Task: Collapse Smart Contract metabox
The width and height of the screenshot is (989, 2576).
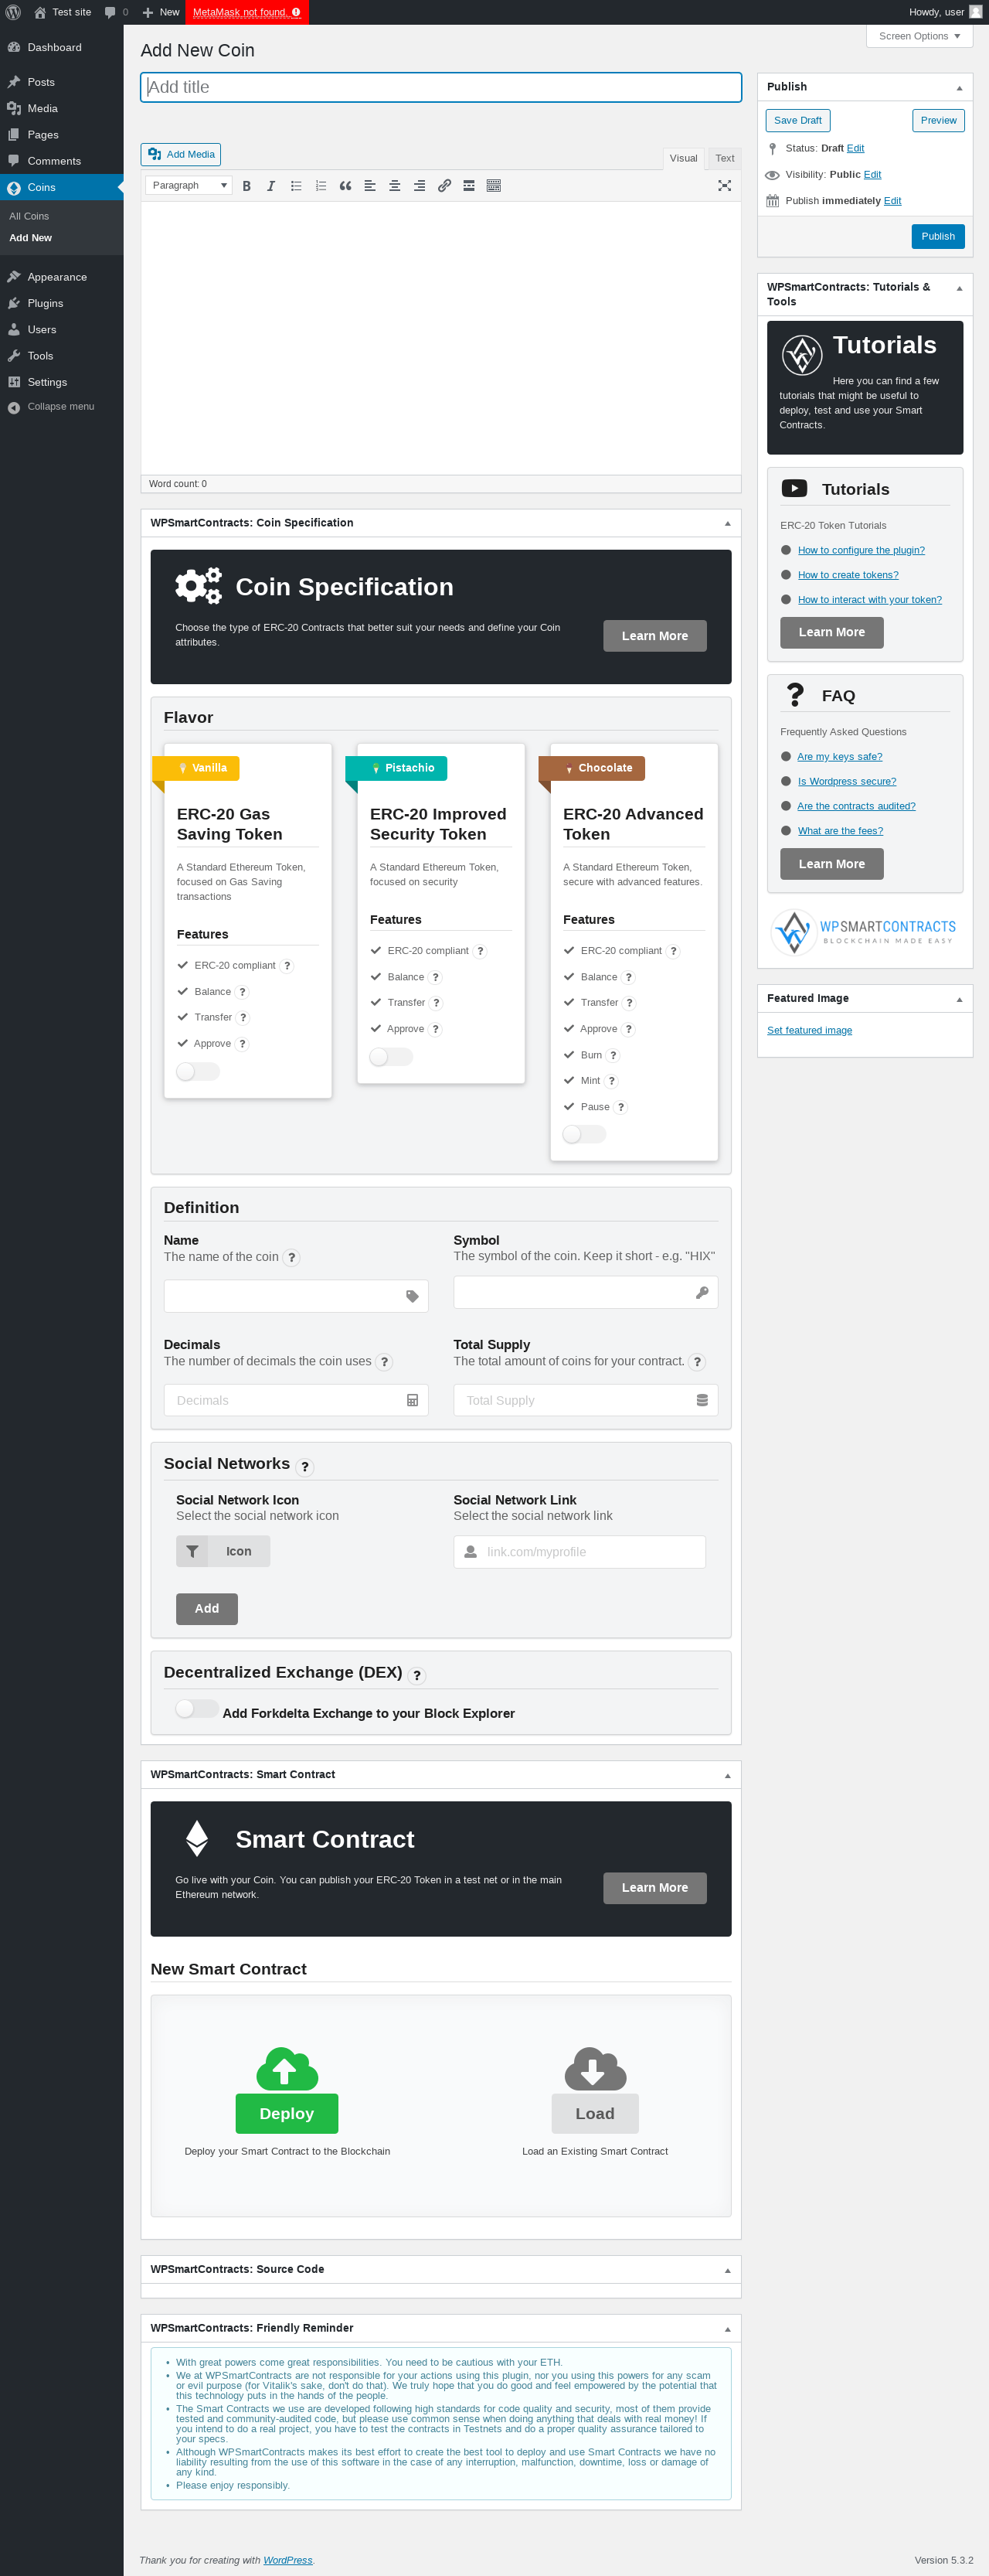Action: point(727,1776)
